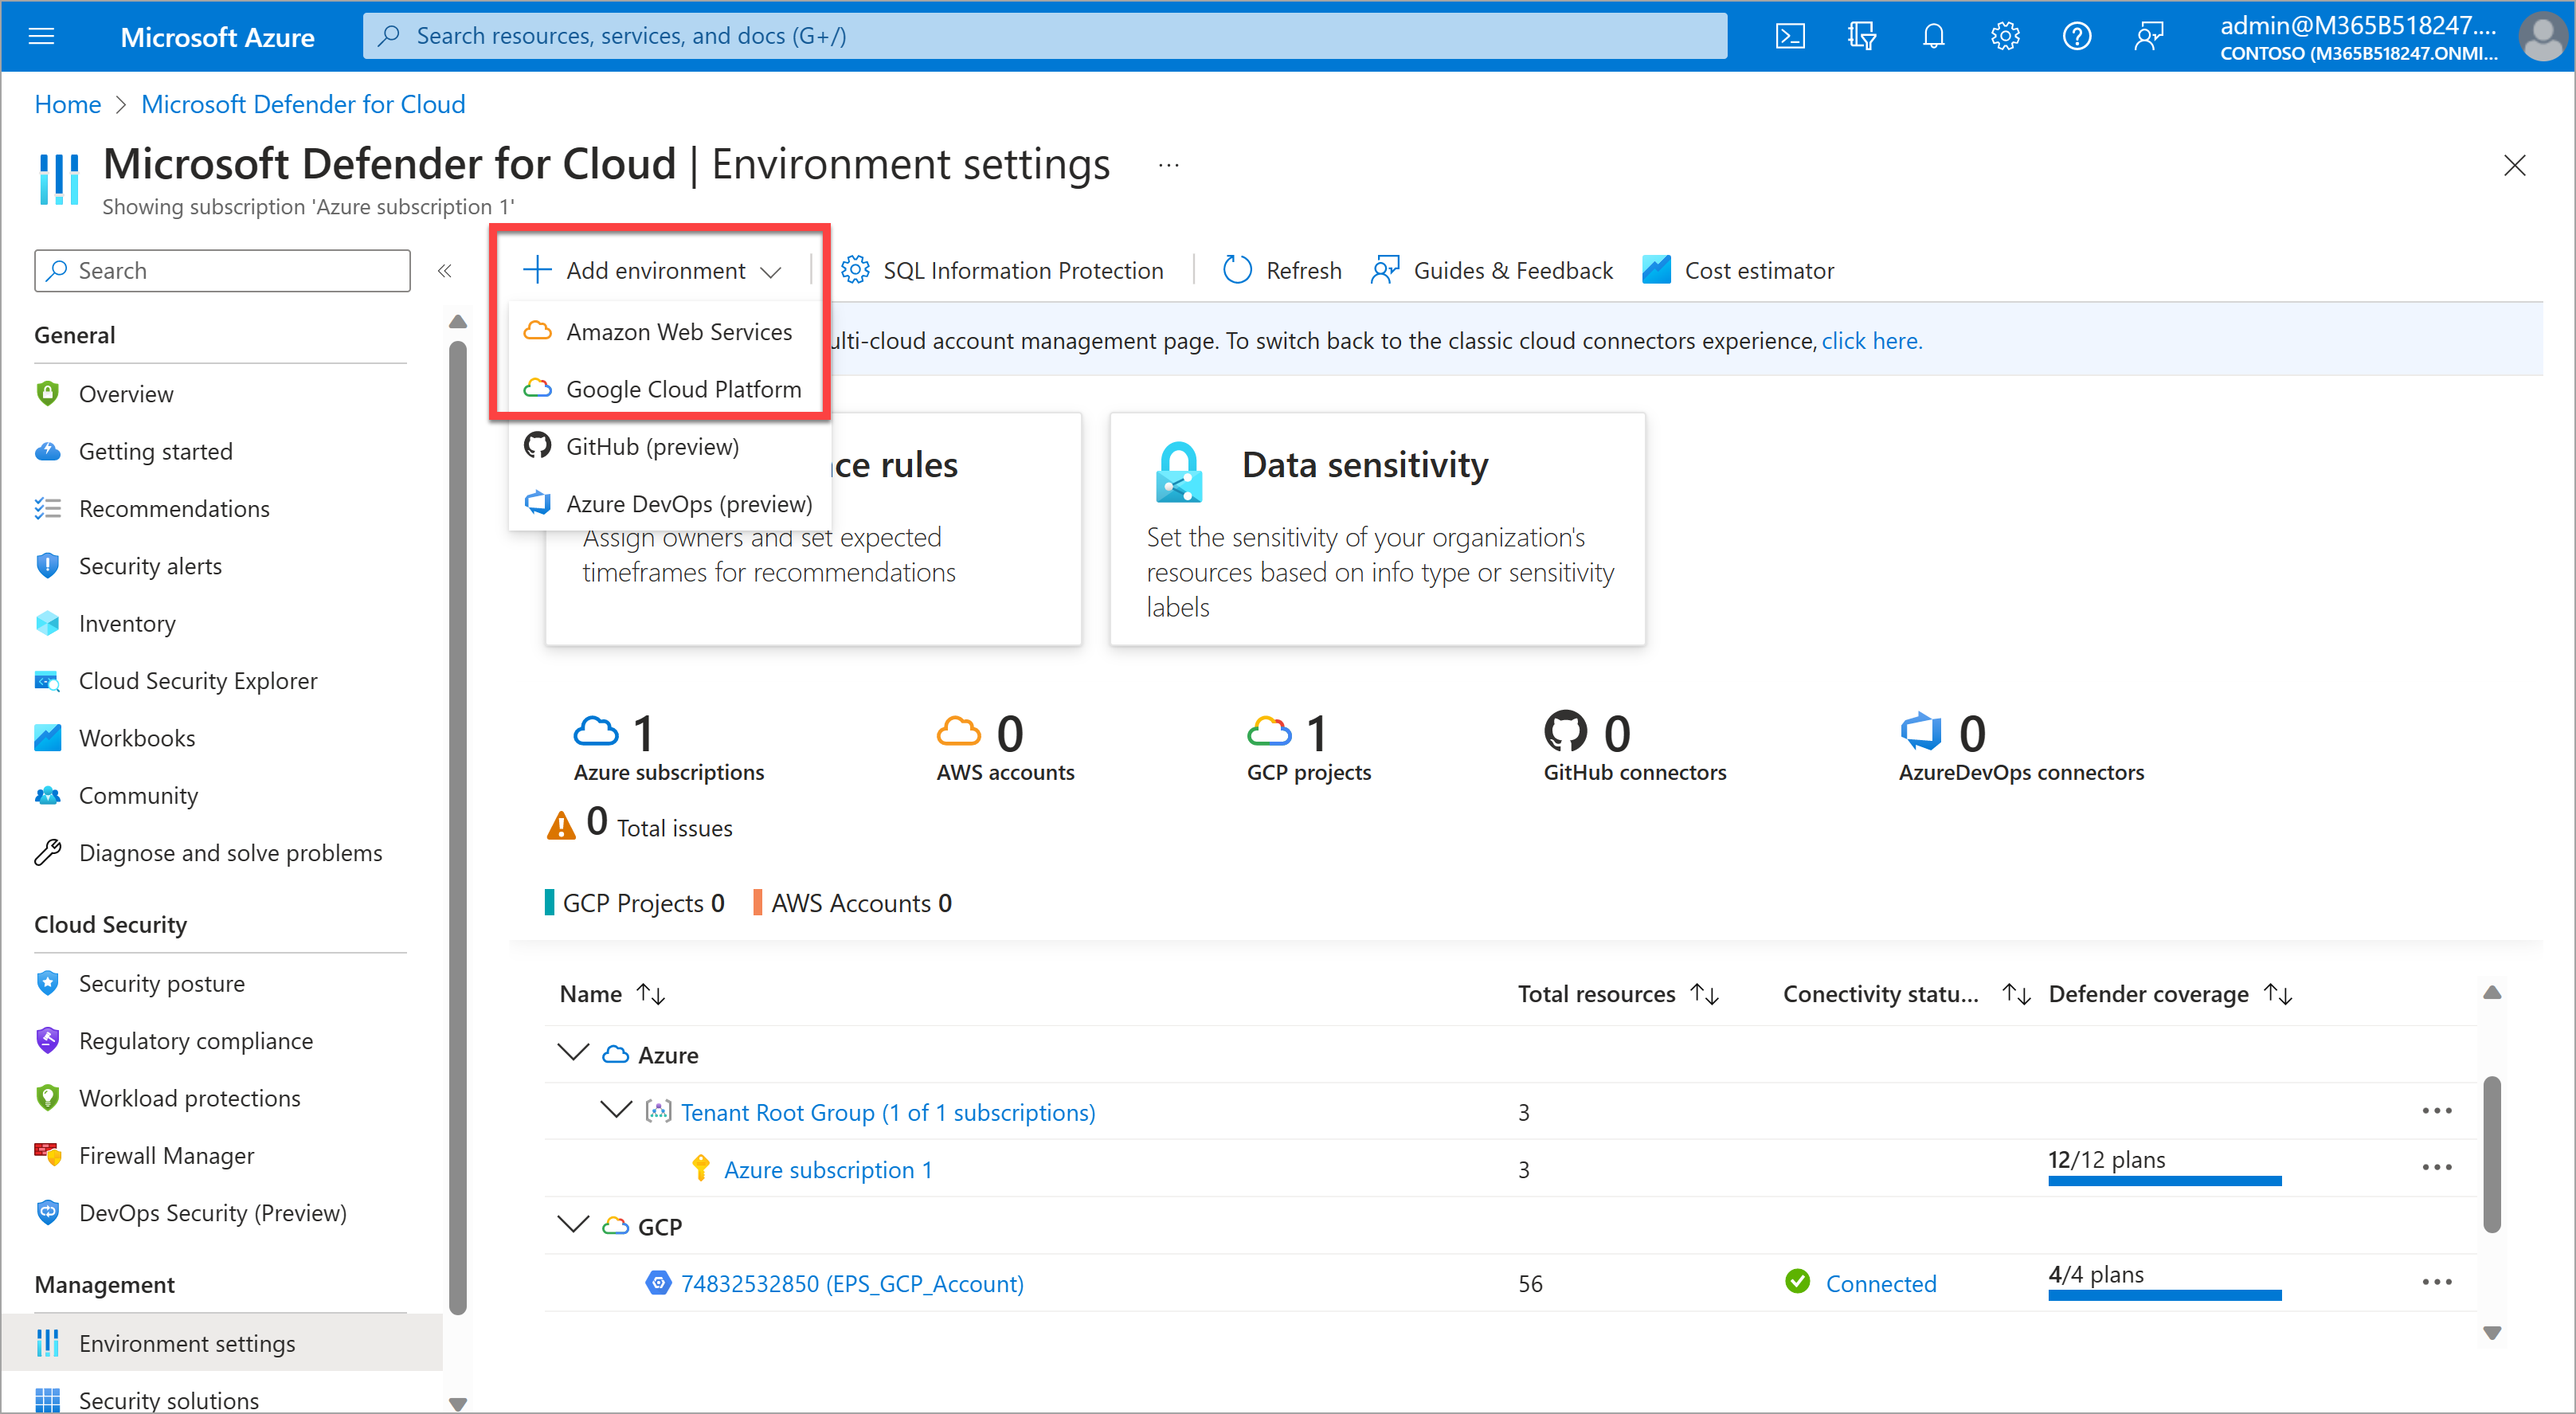Select Azure DevOps preview option

pyautogui.click(x=689, y=503)
